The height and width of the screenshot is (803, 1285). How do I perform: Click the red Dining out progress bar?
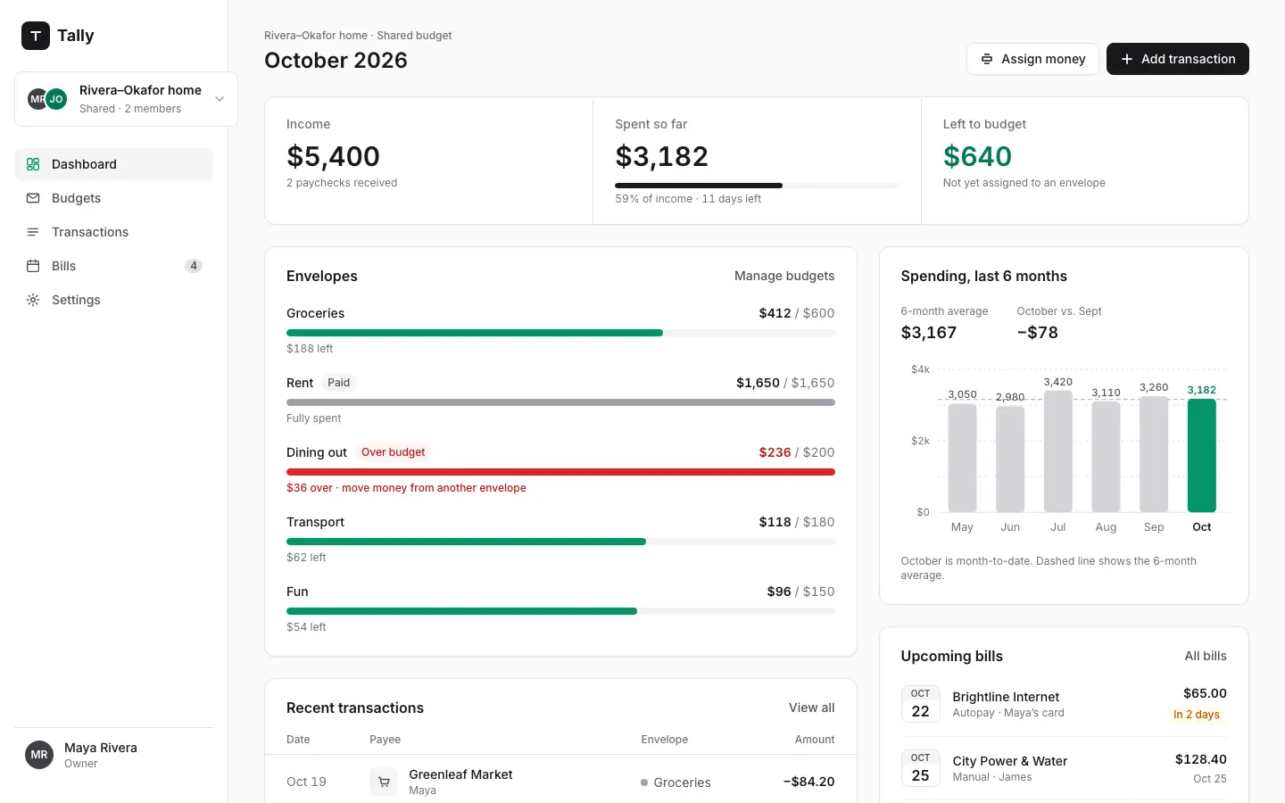click(560, 472)
